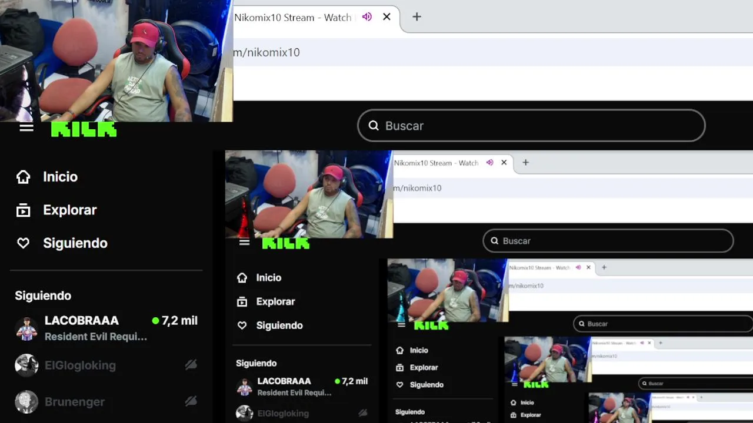
Task: Focus the third nested Buscar search field
Action: pos(664,324)
